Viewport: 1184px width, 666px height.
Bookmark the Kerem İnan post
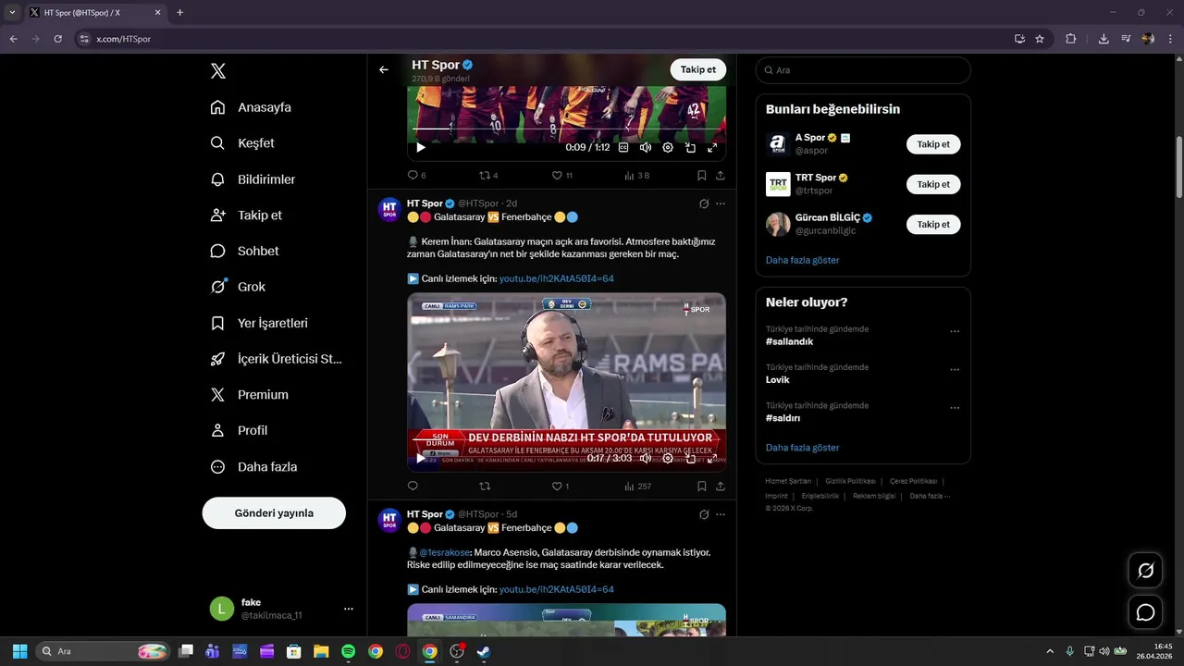tap(702, 486)
